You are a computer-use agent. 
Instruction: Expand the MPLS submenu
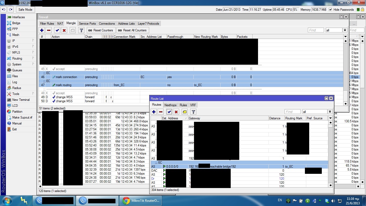(21, 53)
